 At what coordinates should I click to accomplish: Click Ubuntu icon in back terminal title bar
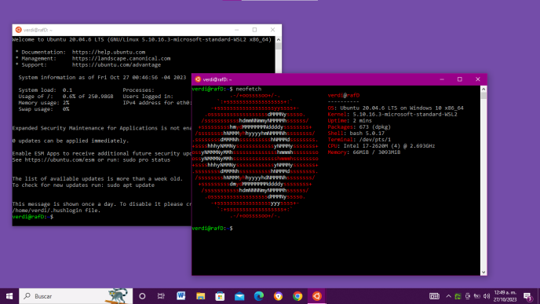pos(19,30)
